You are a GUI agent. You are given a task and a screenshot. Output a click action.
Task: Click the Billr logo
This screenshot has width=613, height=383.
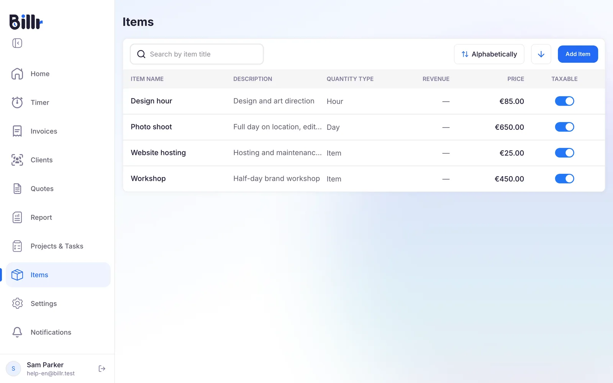point(26,22)
